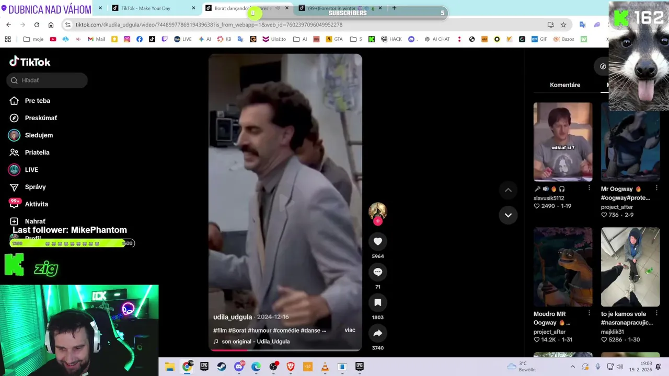Open File Explorer from taskbar
Viewport: 669px width, 376px height.
tap(170, 367)
